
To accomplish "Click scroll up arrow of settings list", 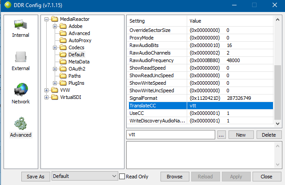I will click(x=277, y=20).
